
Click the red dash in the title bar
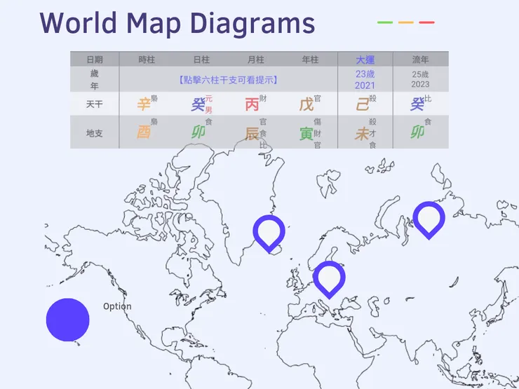pos(426,22)
